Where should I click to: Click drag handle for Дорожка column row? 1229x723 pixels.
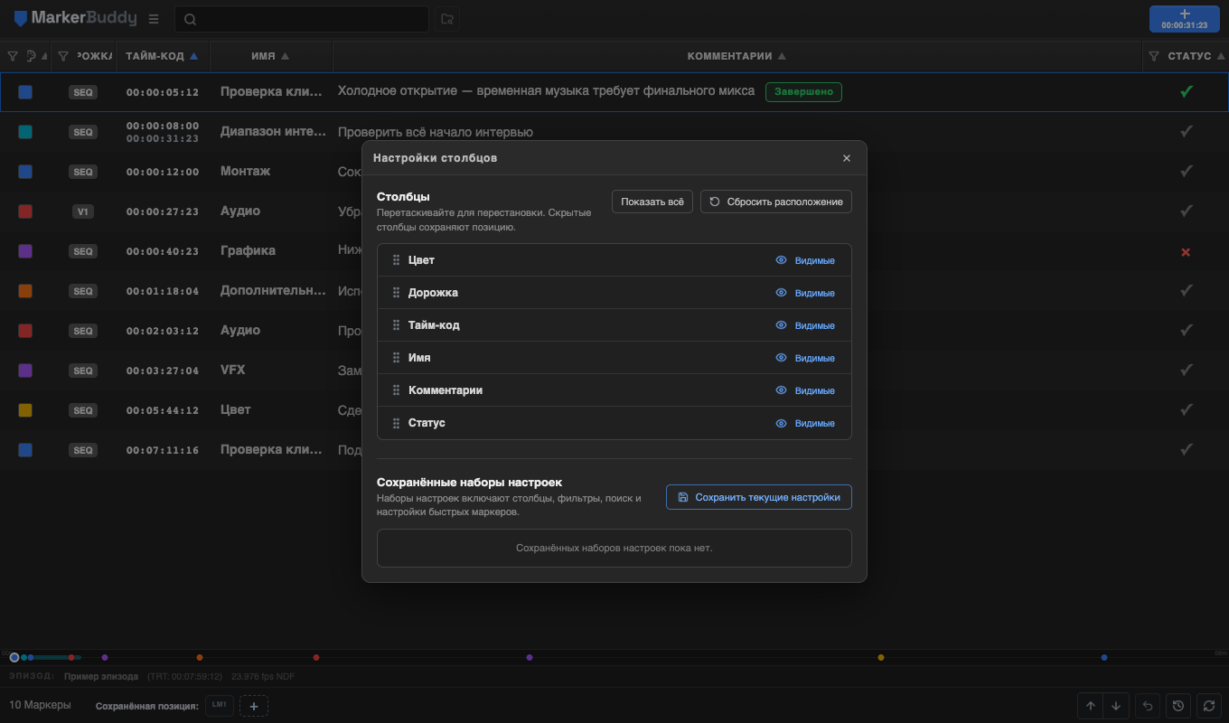pos(396,293)
